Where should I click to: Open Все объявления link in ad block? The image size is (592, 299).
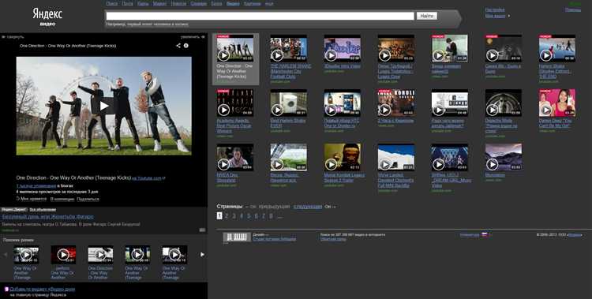point(43,209)
